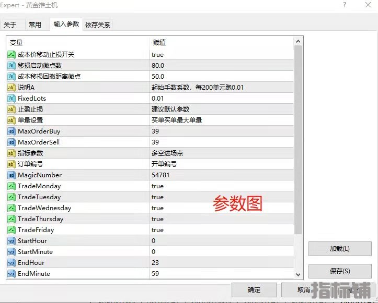Click the integer icon beside MaxOrderBuy
378x303 pixels.
12,131
